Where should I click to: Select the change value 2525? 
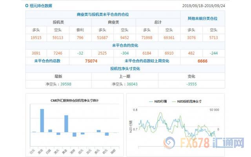click(102, 53)
